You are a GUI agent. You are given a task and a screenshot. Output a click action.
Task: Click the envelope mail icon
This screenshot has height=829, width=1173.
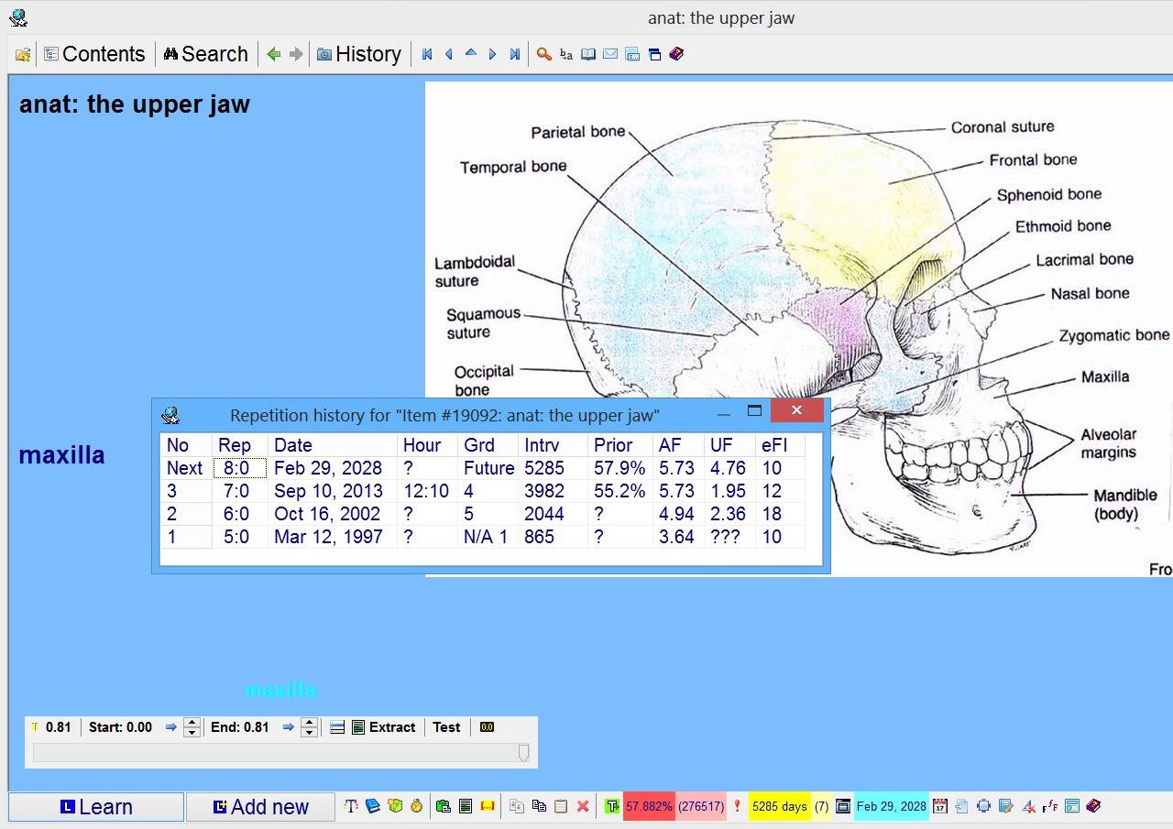[610, 55]
